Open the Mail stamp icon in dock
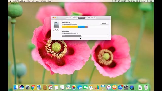162x91 pixels. [39, 87]
